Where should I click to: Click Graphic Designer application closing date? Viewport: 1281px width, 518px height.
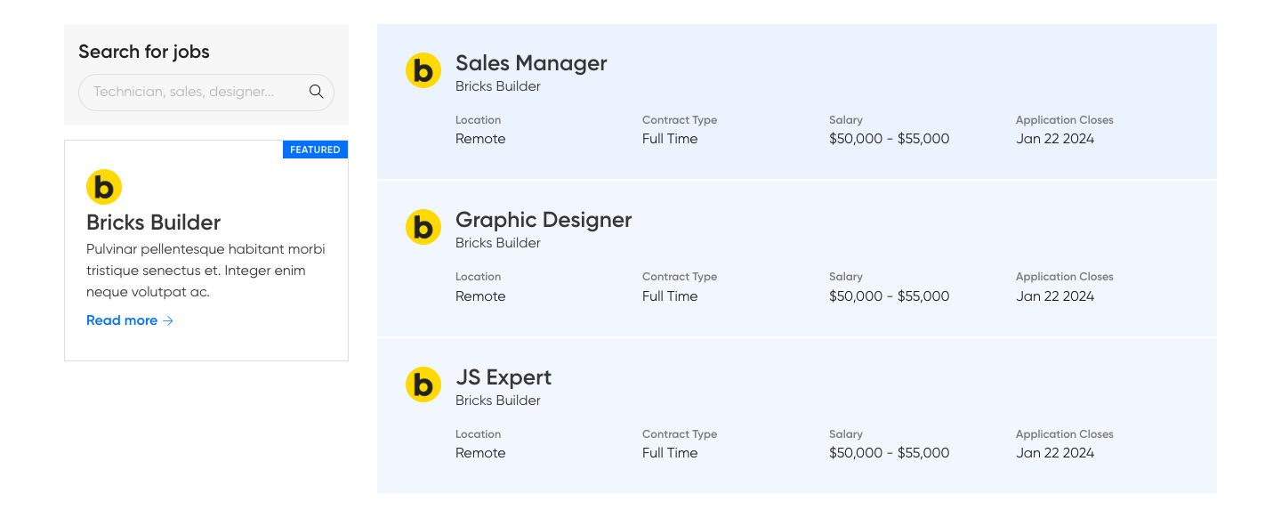(x=1055, y=296)
